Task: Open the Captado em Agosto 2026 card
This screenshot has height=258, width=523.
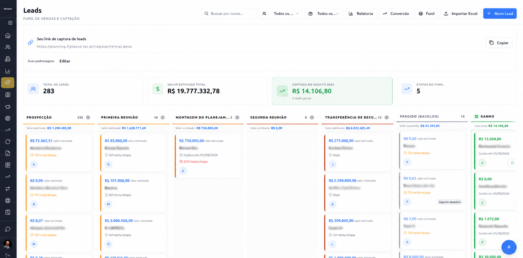Action: (x=332, y=91)
